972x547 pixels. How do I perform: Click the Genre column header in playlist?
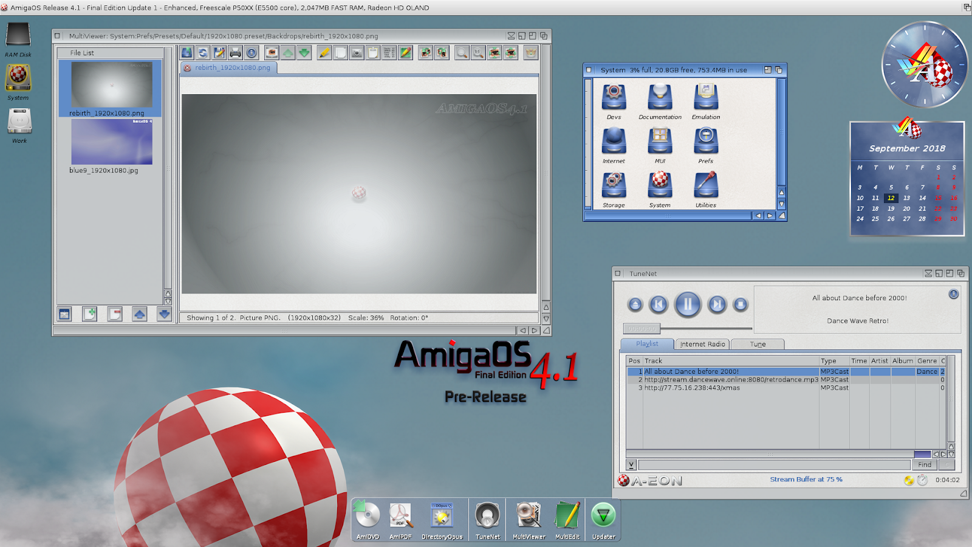click(927, 360)
